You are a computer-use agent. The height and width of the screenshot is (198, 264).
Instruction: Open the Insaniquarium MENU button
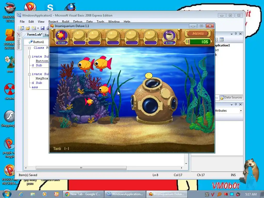point(198,33)
